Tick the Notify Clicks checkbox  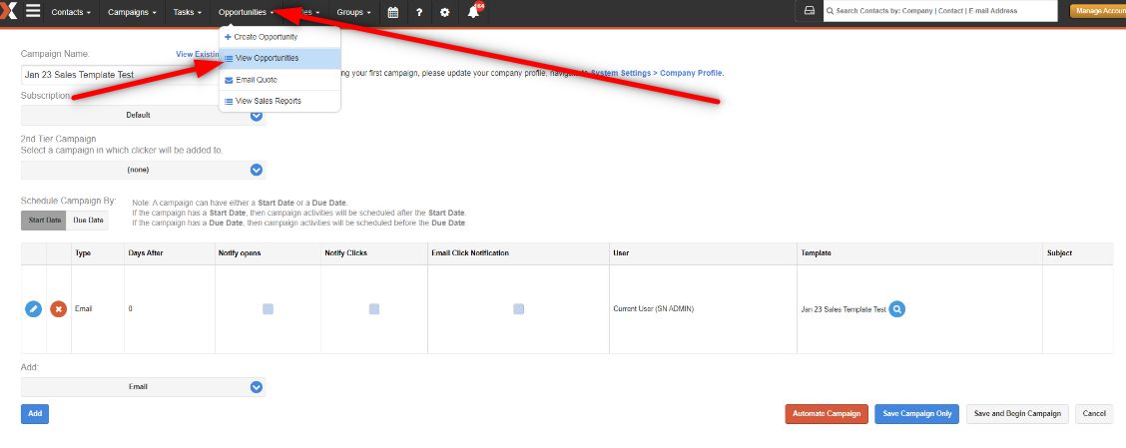click(x=374, y=308)
